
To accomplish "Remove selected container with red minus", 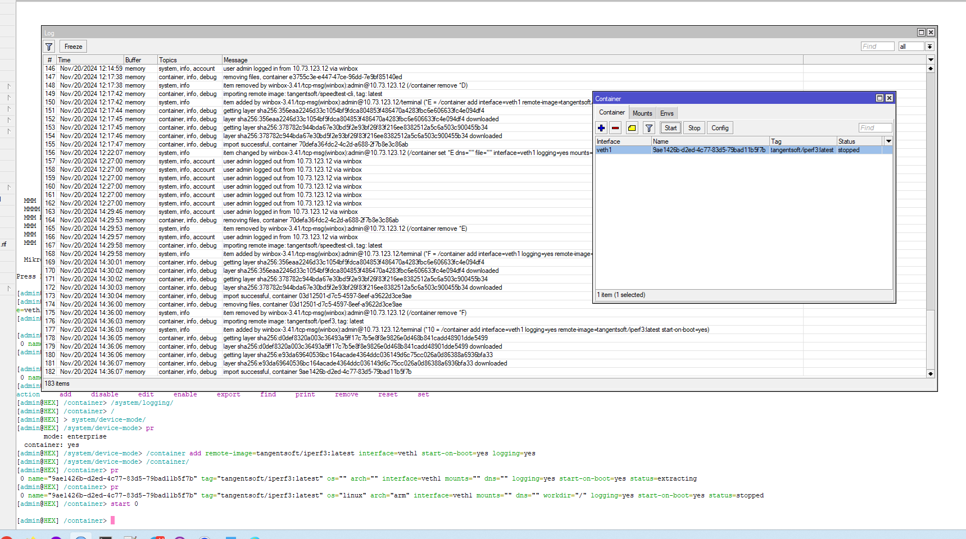I will pyautogui.click(x=615, y=128).
